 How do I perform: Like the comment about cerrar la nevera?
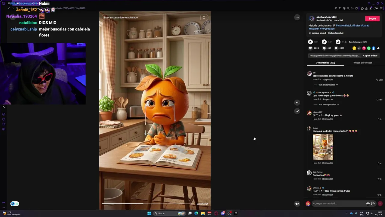click(x=377, y=80)
